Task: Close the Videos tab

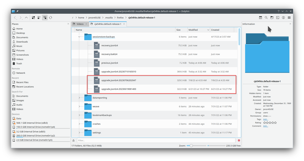Action: (86, 24)
